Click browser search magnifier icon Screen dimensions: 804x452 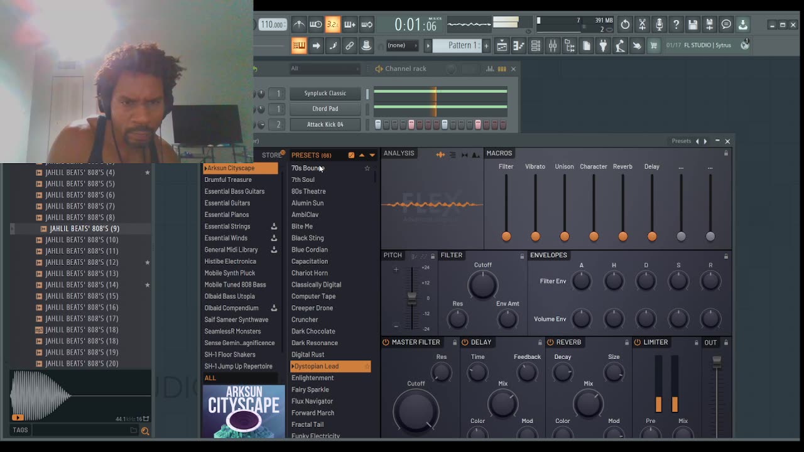tap(145, 431)
